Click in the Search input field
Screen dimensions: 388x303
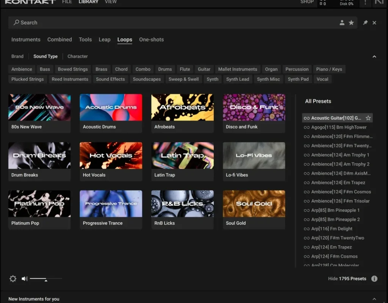(183, 23)
